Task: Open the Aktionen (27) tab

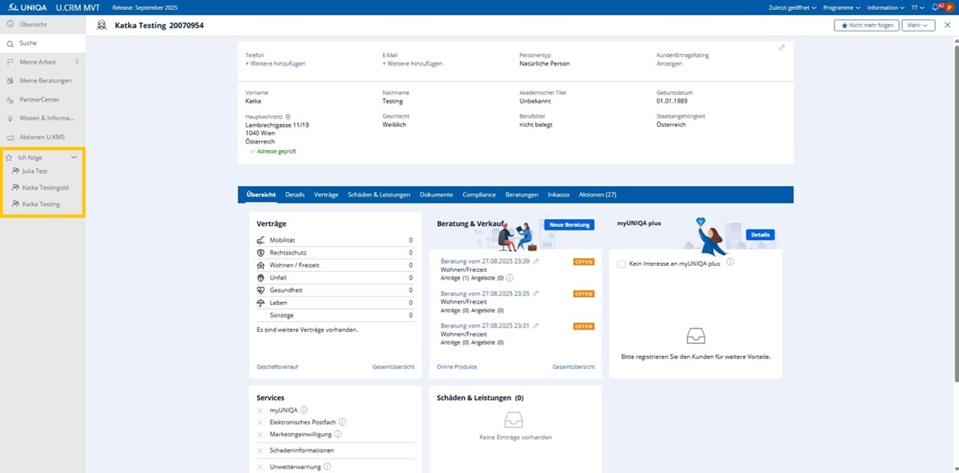Action: [597, 194]
